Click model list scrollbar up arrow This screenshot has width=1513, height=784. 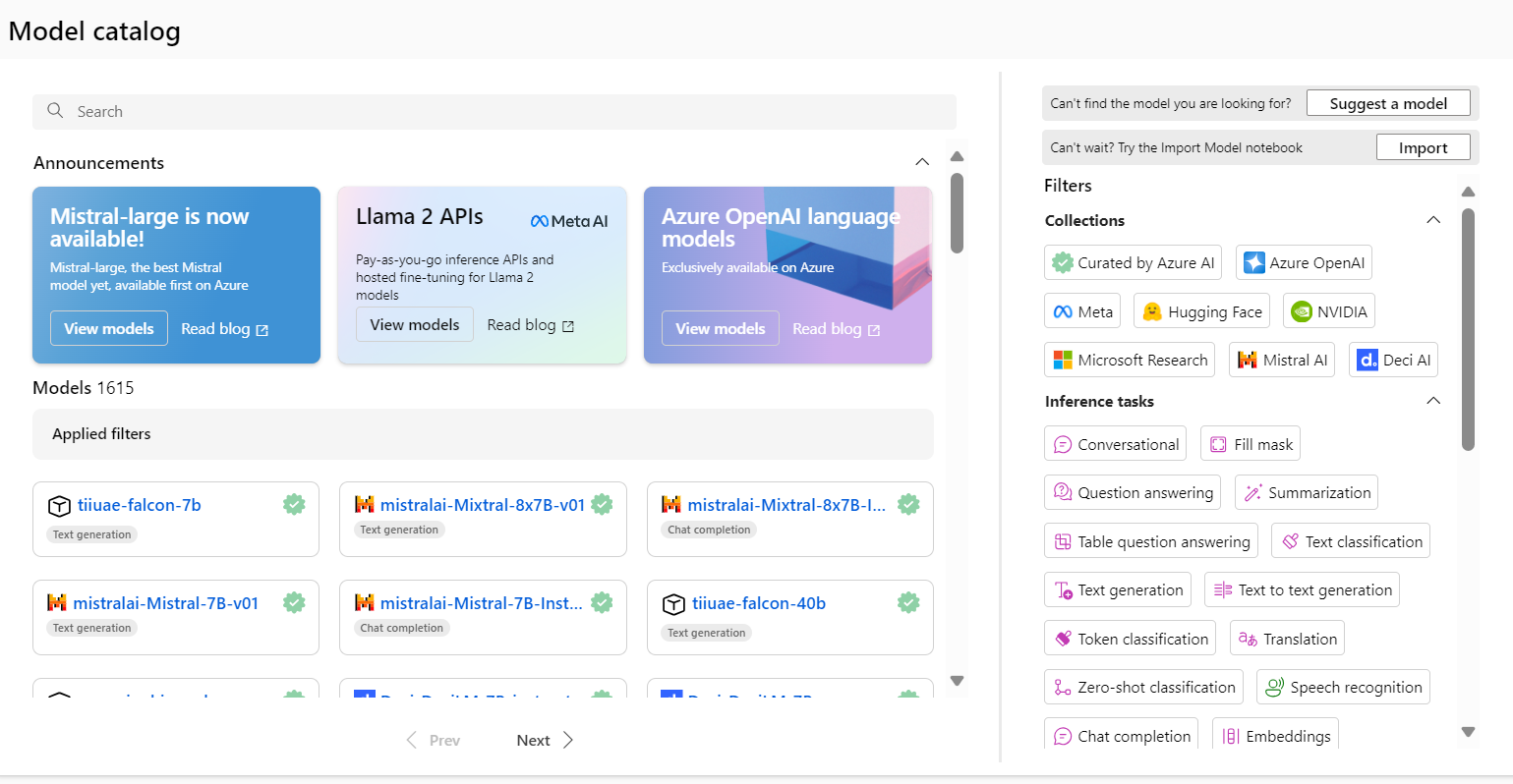[x=958, y=156]
